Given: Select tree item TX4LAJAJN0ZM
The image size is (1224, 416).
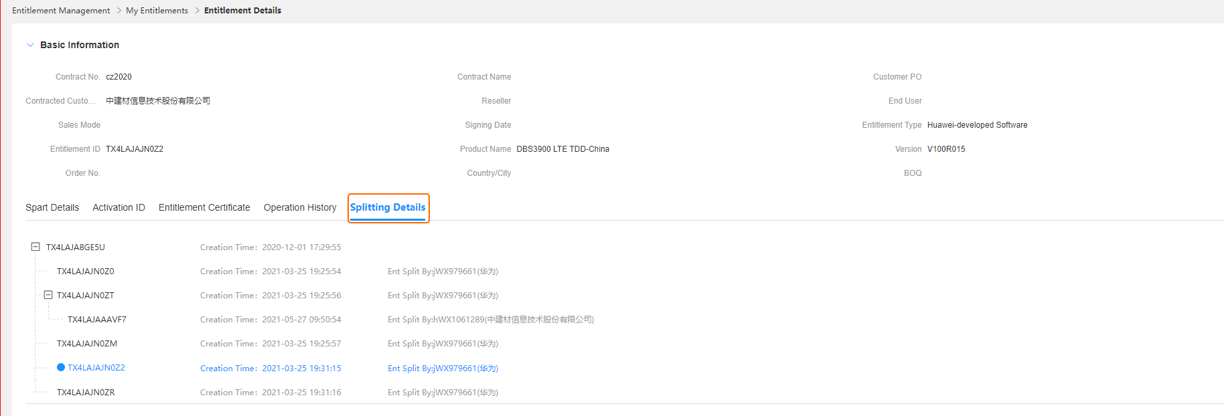Looking at the screenshot, I should 87,344.
